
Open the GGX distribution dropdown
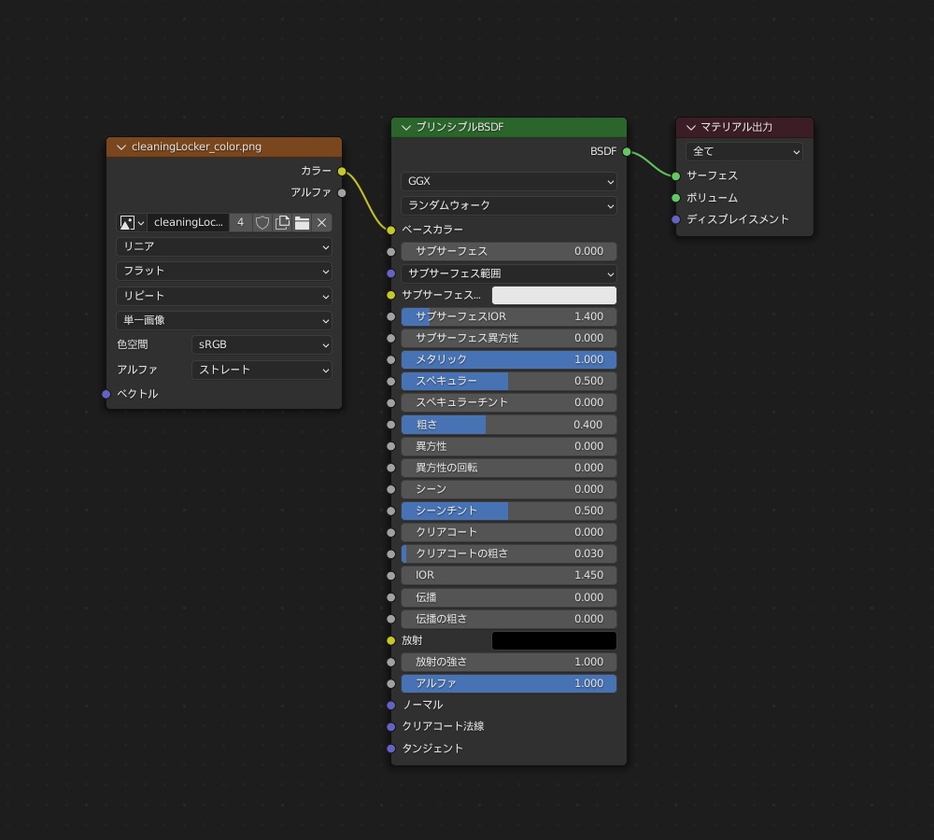(509, 181)
